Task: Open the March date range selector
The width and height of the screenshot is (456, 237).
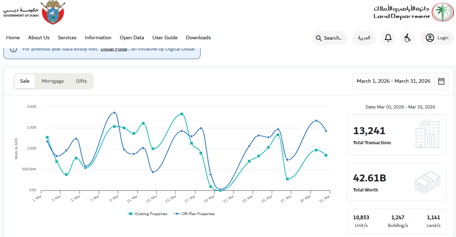Action: [393, 81]
